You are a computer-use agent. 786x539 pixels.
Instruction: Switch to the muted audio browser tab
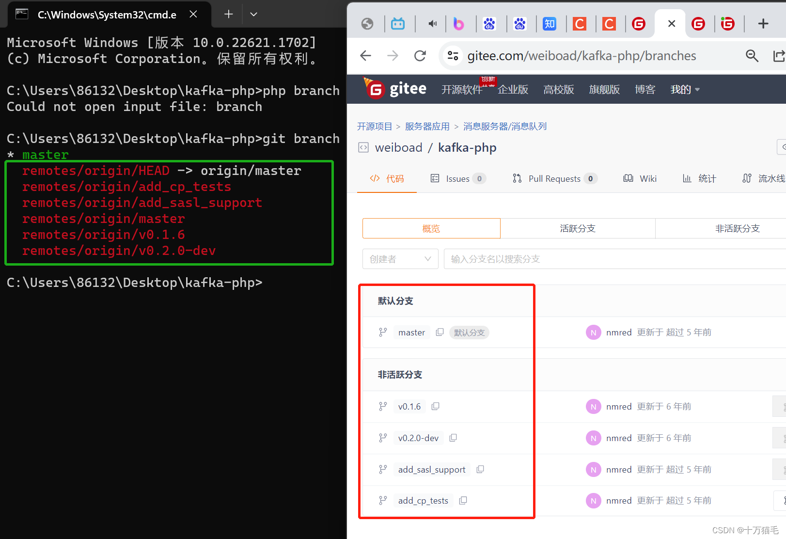pos(433,23)
